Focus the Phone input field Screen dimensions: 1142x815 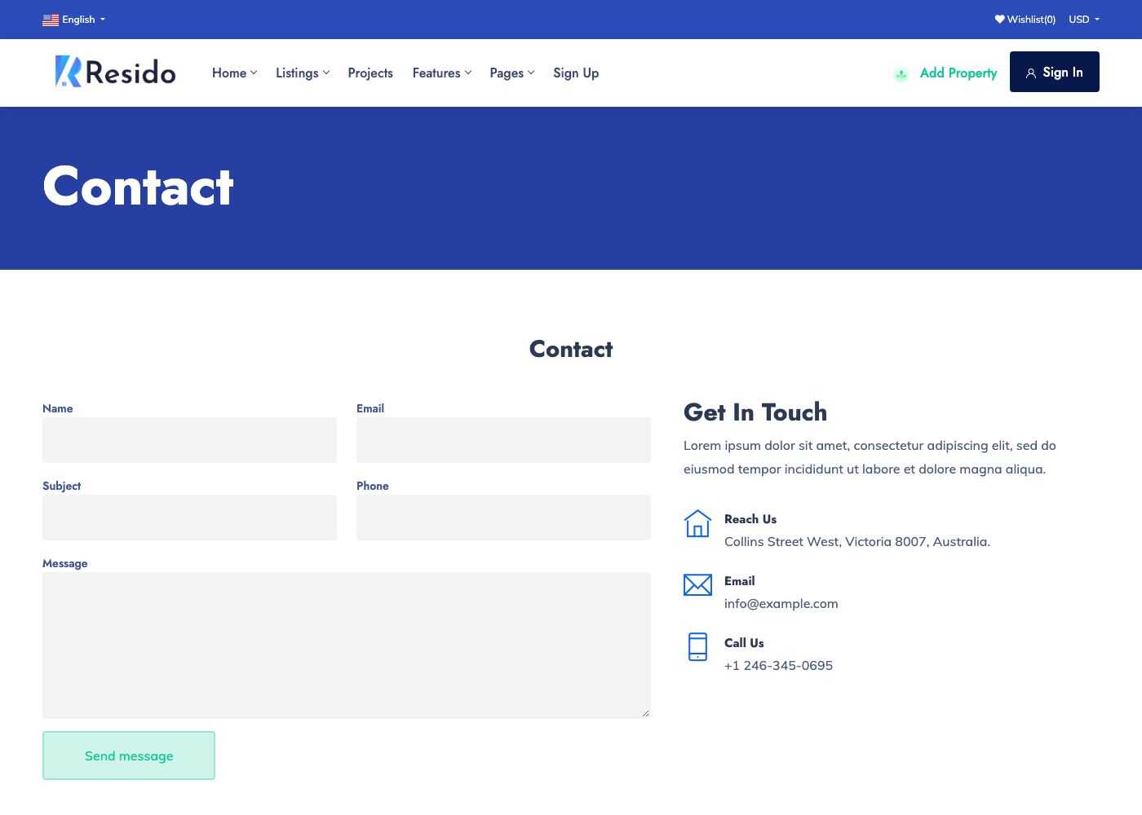pos(503,518)
